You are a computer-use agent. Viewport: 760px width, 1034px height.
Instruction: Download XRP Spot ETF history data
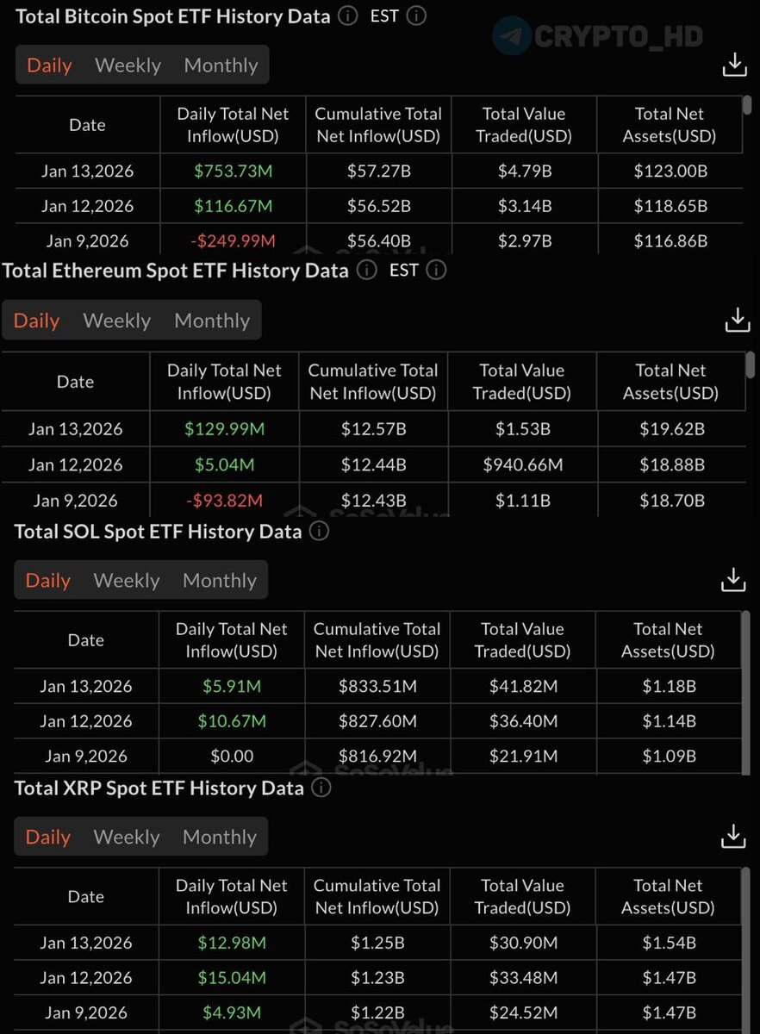[733, 836]
